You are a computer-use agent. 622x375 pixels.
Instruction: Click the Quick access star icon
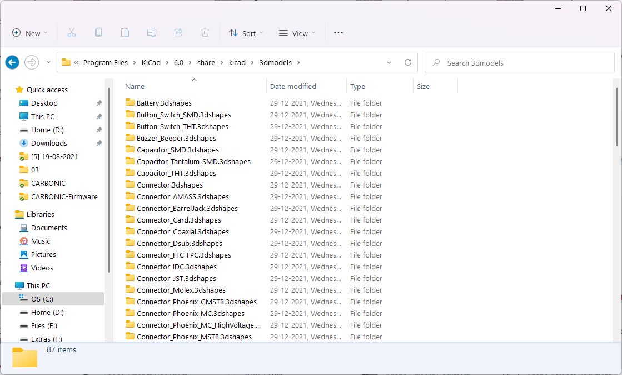click(19, 90)
